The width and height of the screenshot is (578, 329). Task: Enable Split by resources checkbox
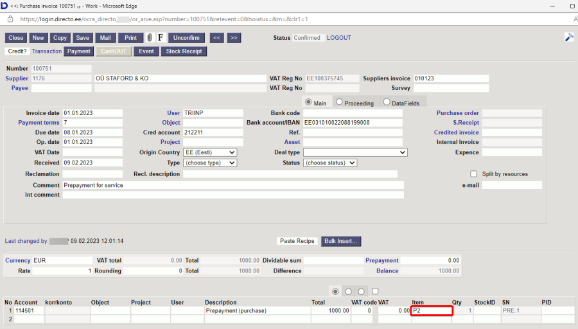point(474,173)
